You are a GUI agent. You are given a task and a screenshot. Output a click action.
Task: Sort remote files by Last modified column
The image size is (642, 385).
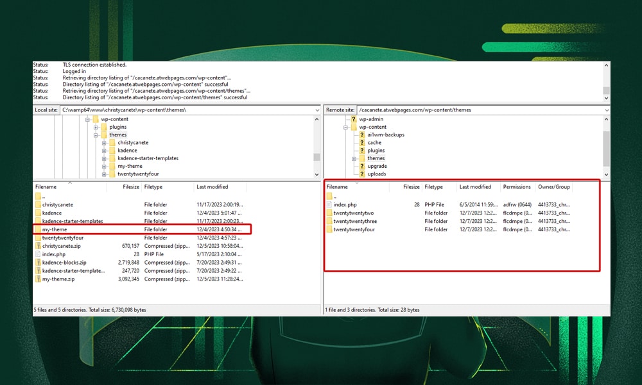click(x=475, y=186)
